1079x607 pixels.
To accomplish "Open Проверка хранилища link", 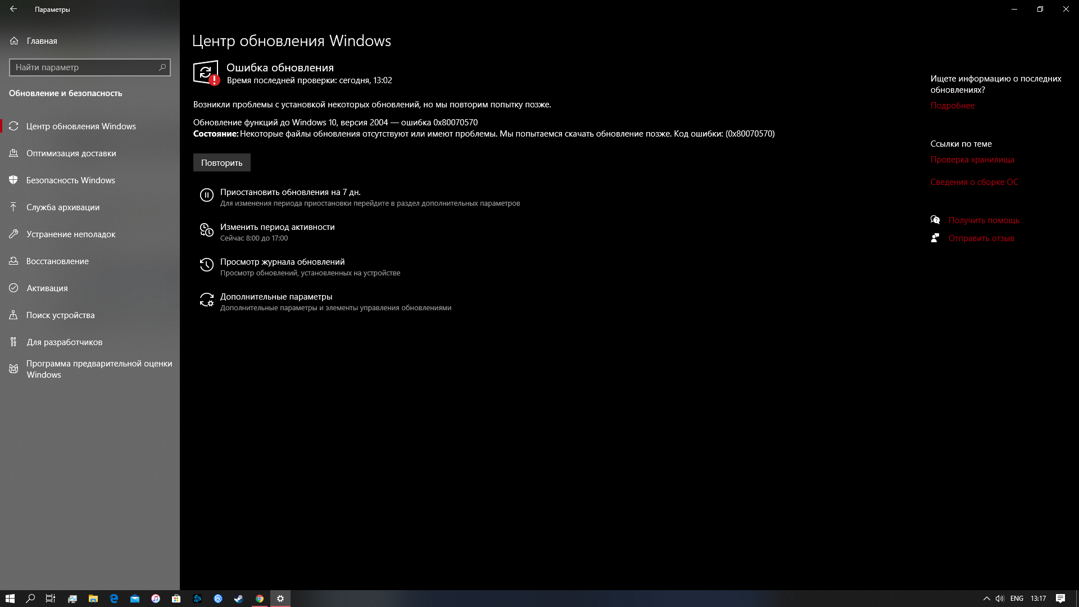I will (x=972, y=160).
